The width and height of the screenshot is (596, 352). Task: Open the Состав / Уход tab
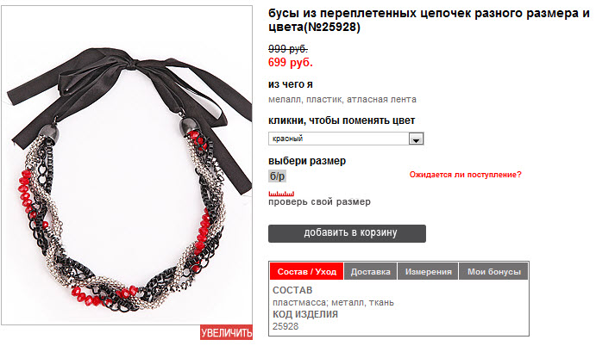(307, 272)
